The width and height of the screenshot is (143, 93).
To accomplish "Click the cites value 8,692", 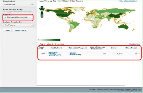I will (x=120, y=54).
